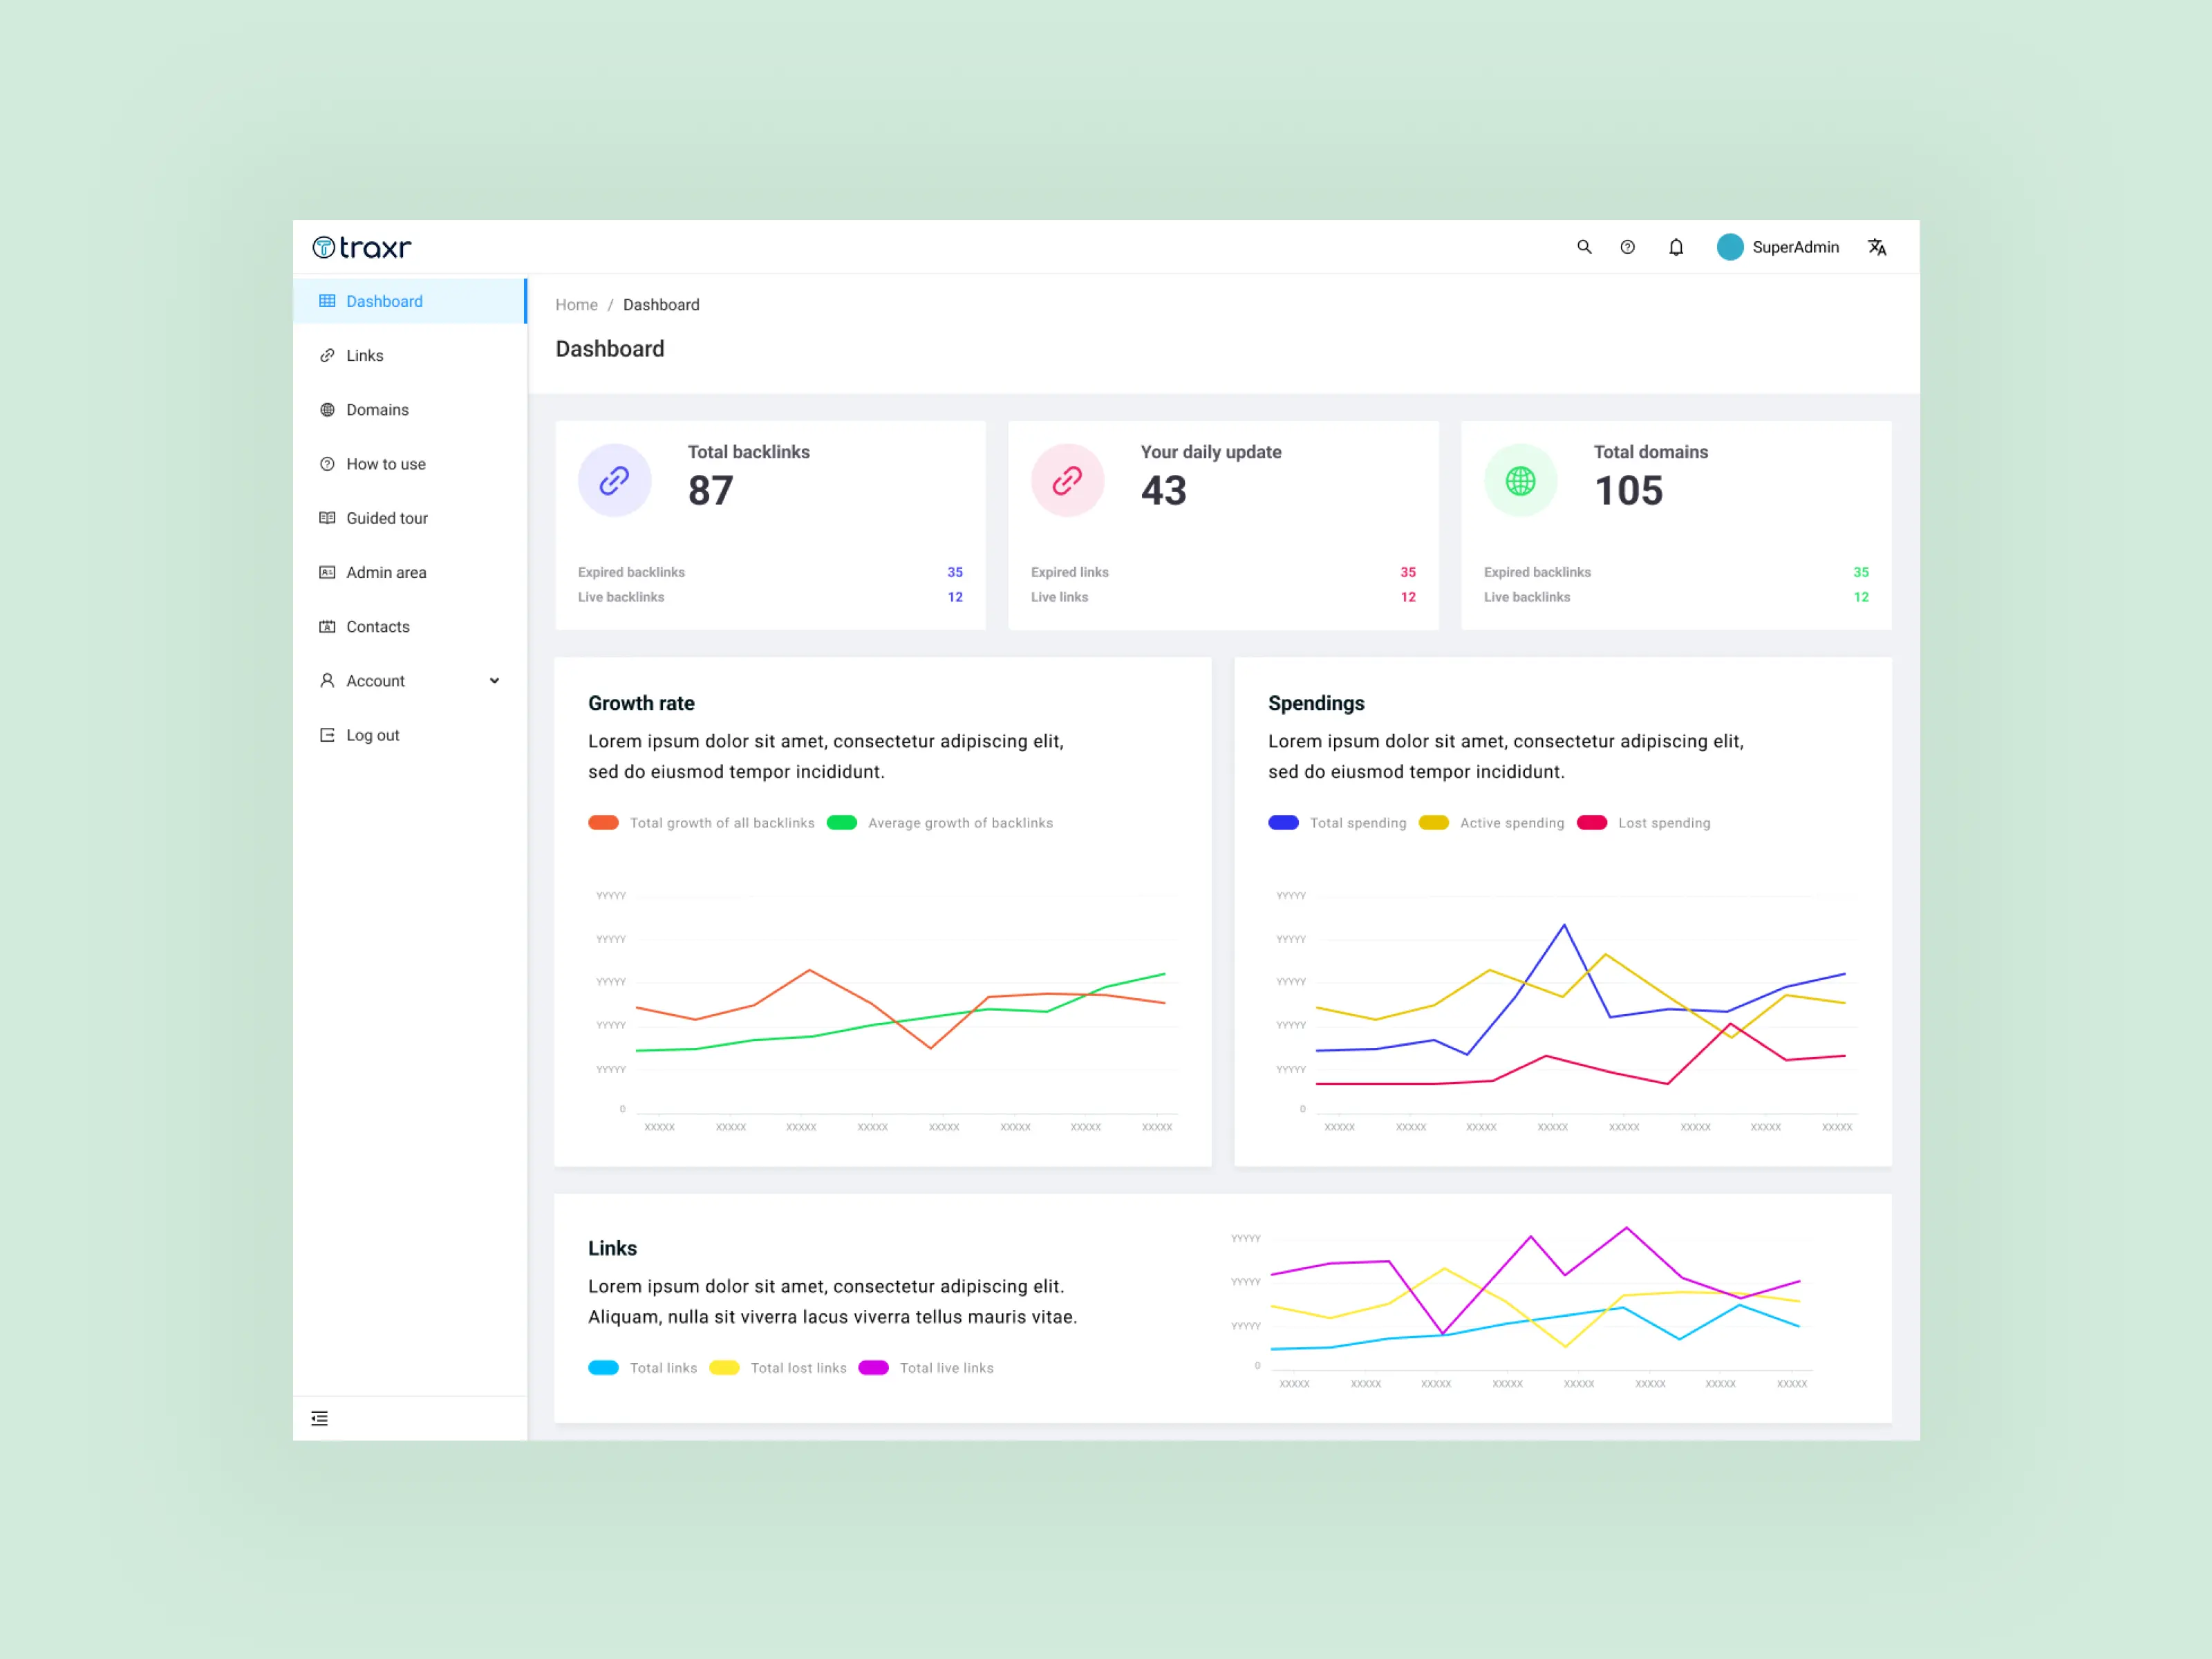Viewport: 2212px width, 1659px height.
Task: Open help via question mark icon
Action: (1628, 247)
